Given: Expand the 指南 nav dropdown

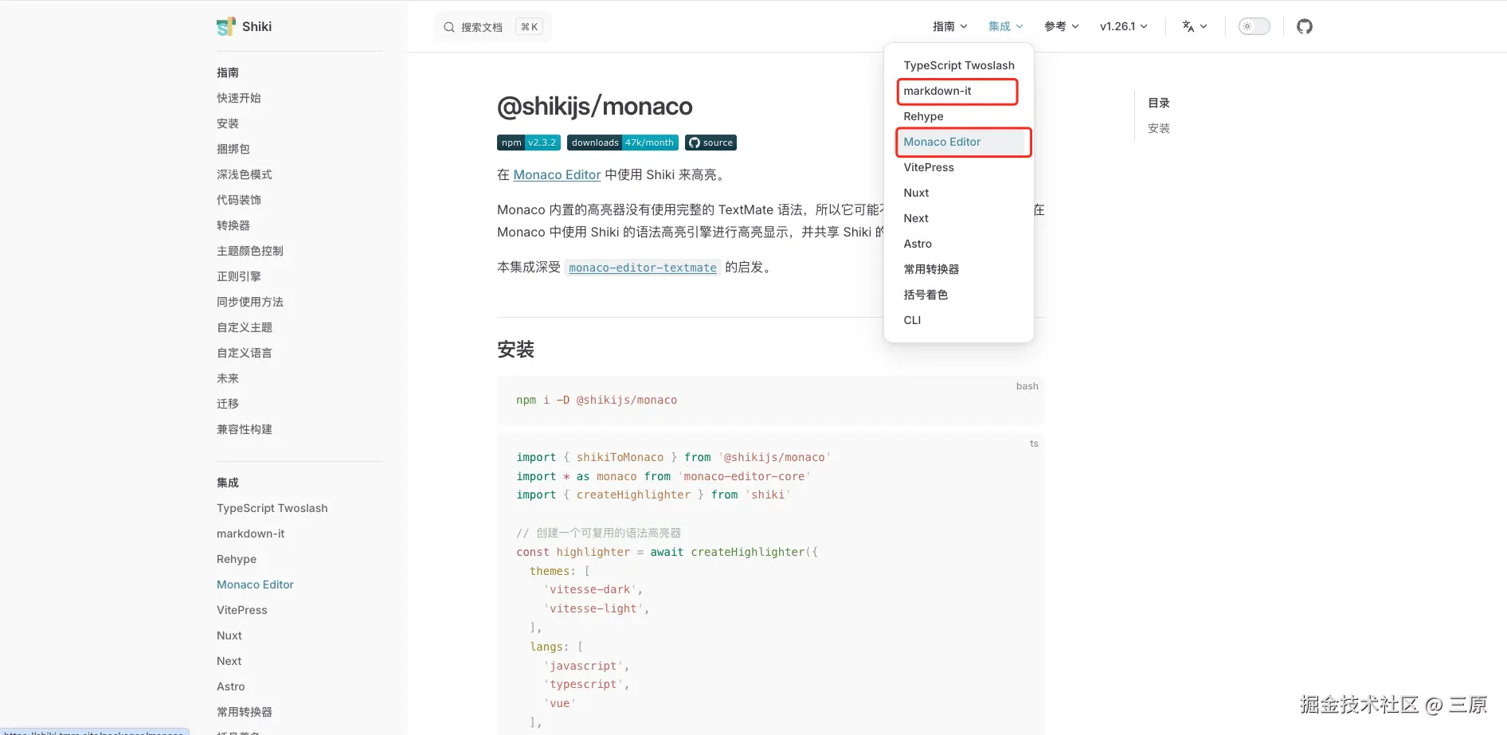Looking at the screenshot, I should (950, 26).
